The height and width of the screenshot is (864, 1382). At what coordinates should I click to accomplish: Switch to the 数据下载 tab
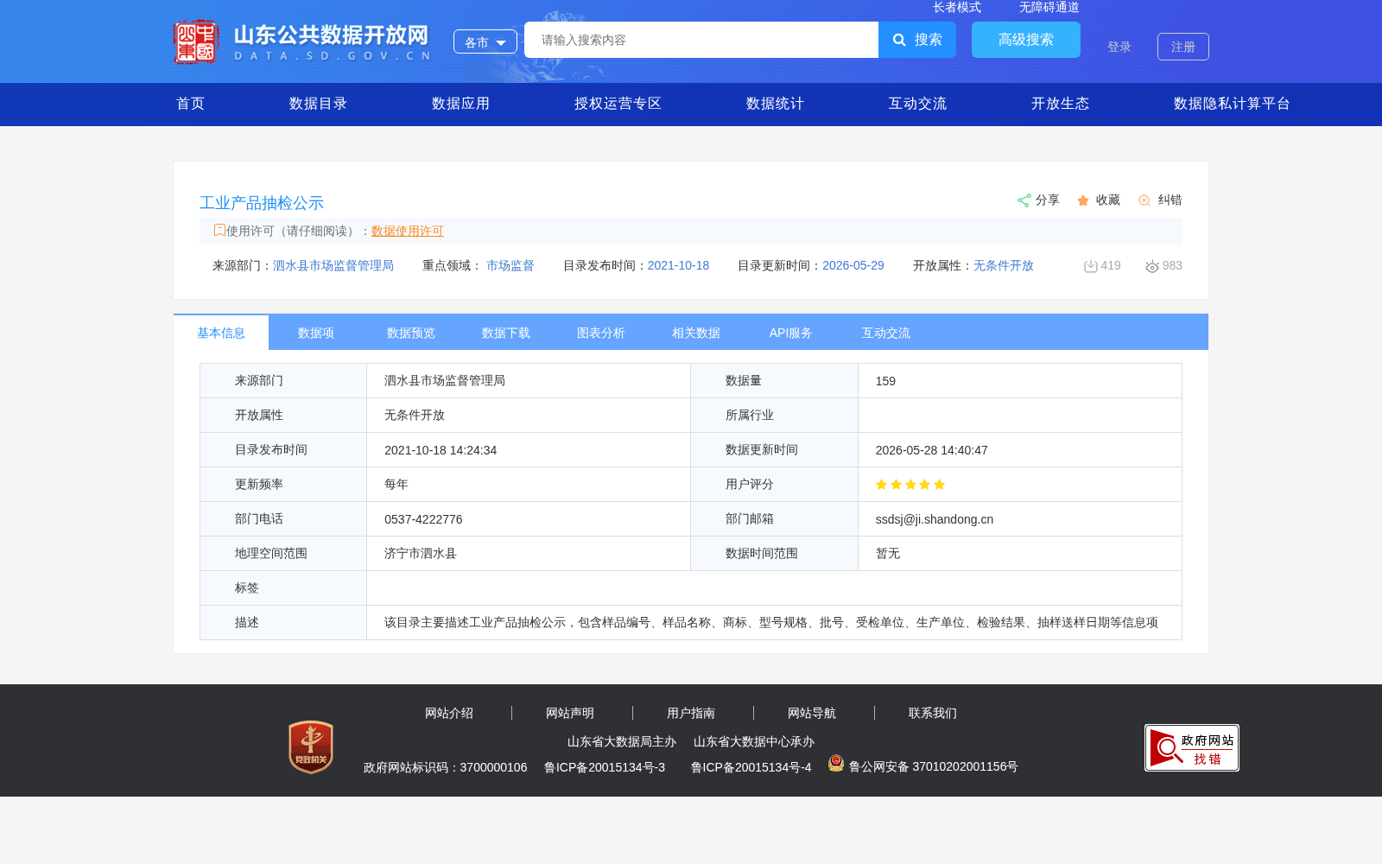506,333
